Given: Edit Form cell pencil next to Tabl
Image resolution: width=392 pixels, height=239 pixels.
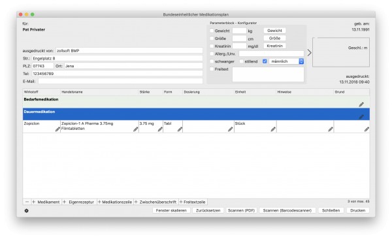Looking at the screenshot, I should coord(180,129).
